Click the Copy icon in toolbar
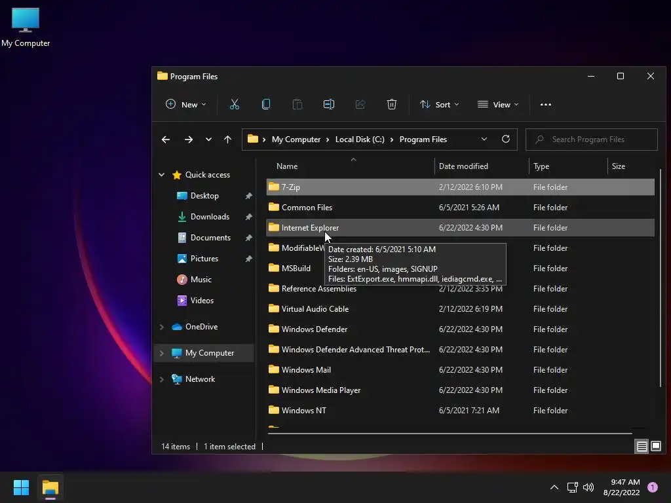Viewport: 671px width, 503px height. coord(266,104)
